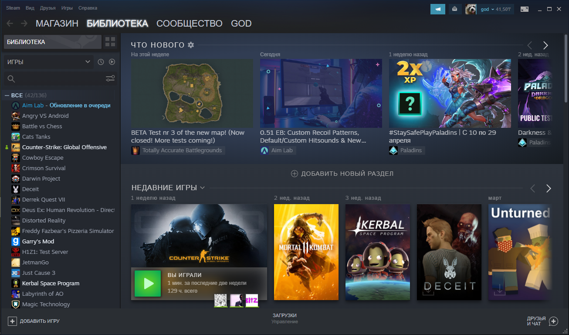Screen dimensions: 569x335
Task: Open ЗАГРУЗКИ Управление downloads
Action: pos(284,318)
